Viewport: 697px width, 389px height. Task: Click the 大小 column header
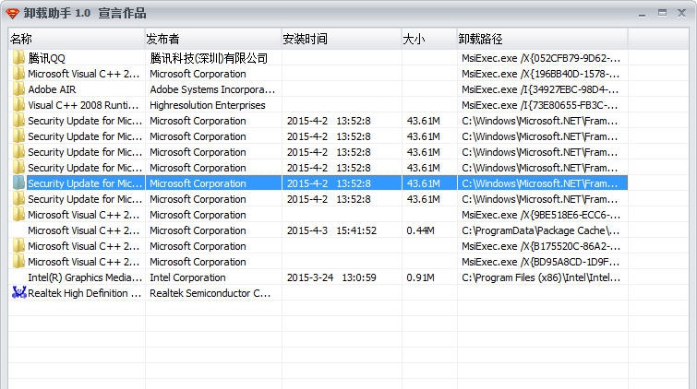pos(429,39)
